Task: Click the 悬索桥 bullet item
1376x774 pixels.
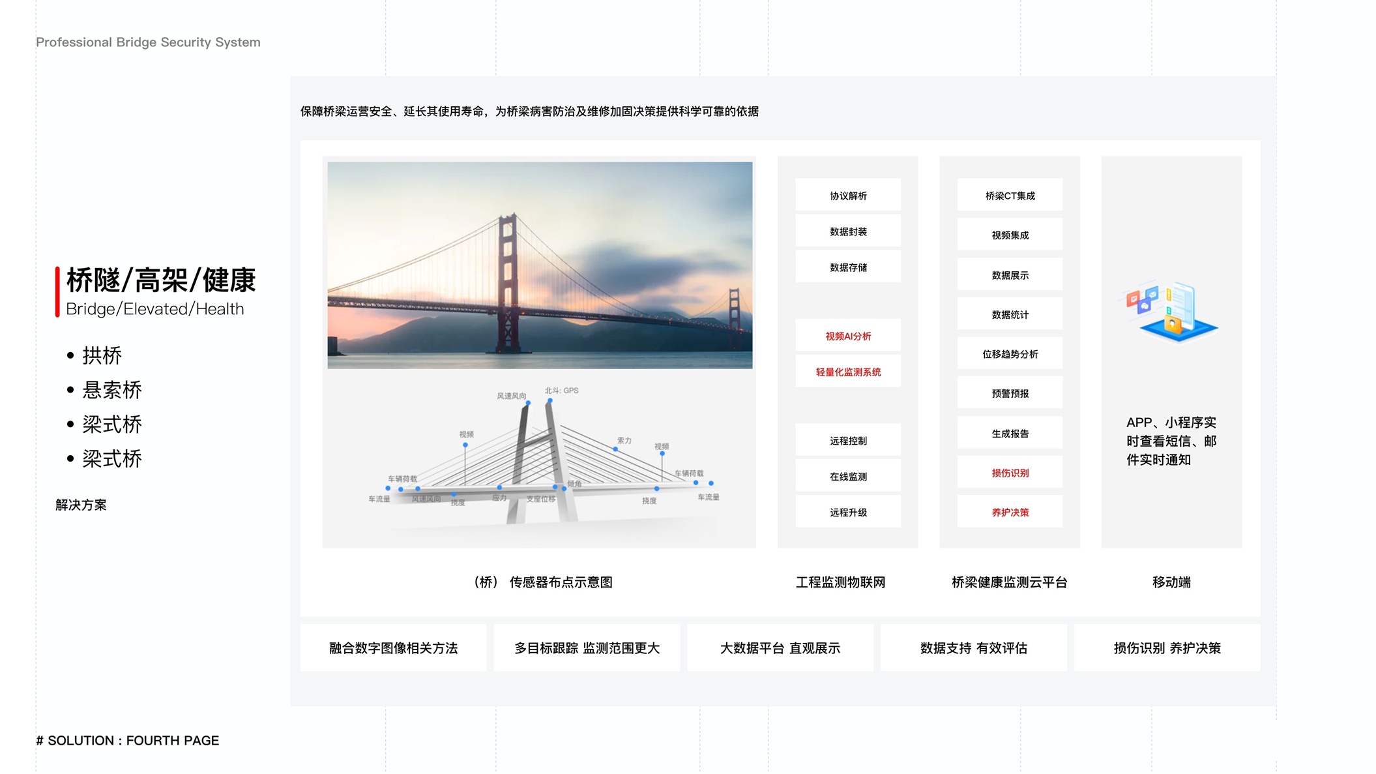Action: pyautogui.click(x=111, y=390)
